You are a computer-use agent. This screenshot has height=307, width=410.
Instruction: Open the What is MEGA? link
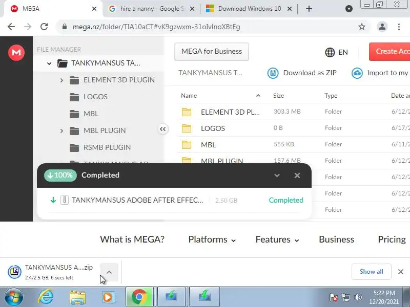pyautogui.click(x=132, y=239)
